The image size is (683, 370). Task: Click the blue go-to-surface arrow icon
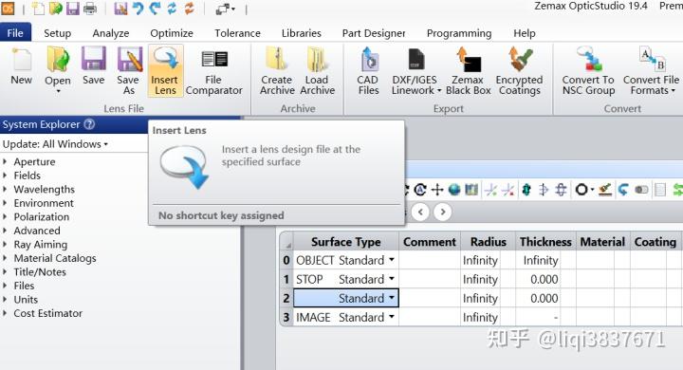coord(623,190)
